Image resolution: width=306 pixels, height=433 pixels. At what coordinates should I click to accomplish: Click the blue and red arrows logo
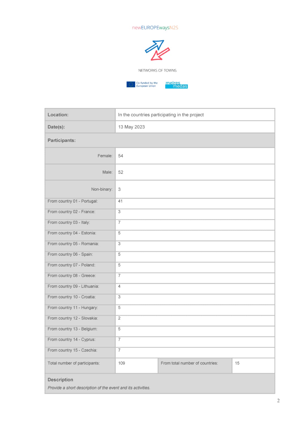click(157, 50)
